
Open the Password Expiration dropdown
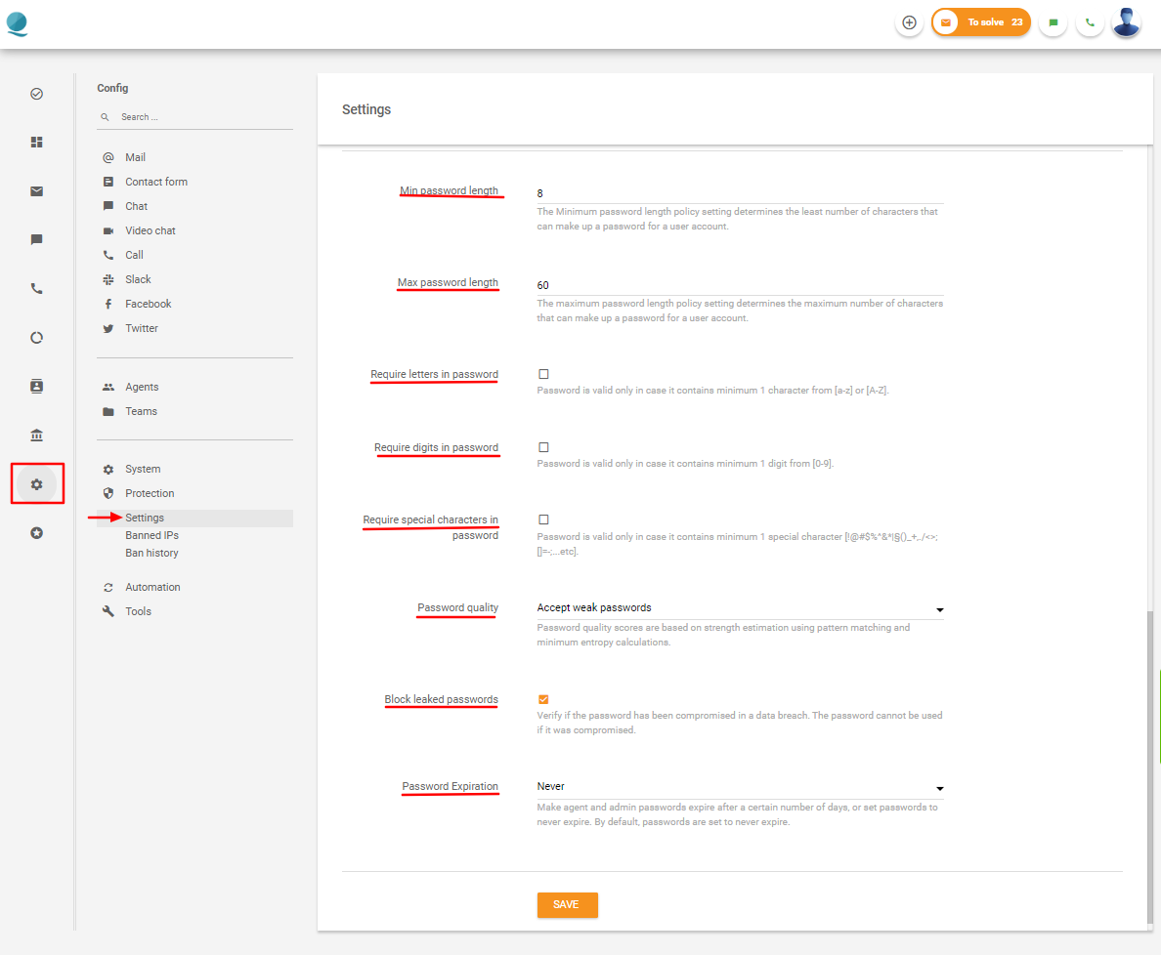tap(740, 787)
